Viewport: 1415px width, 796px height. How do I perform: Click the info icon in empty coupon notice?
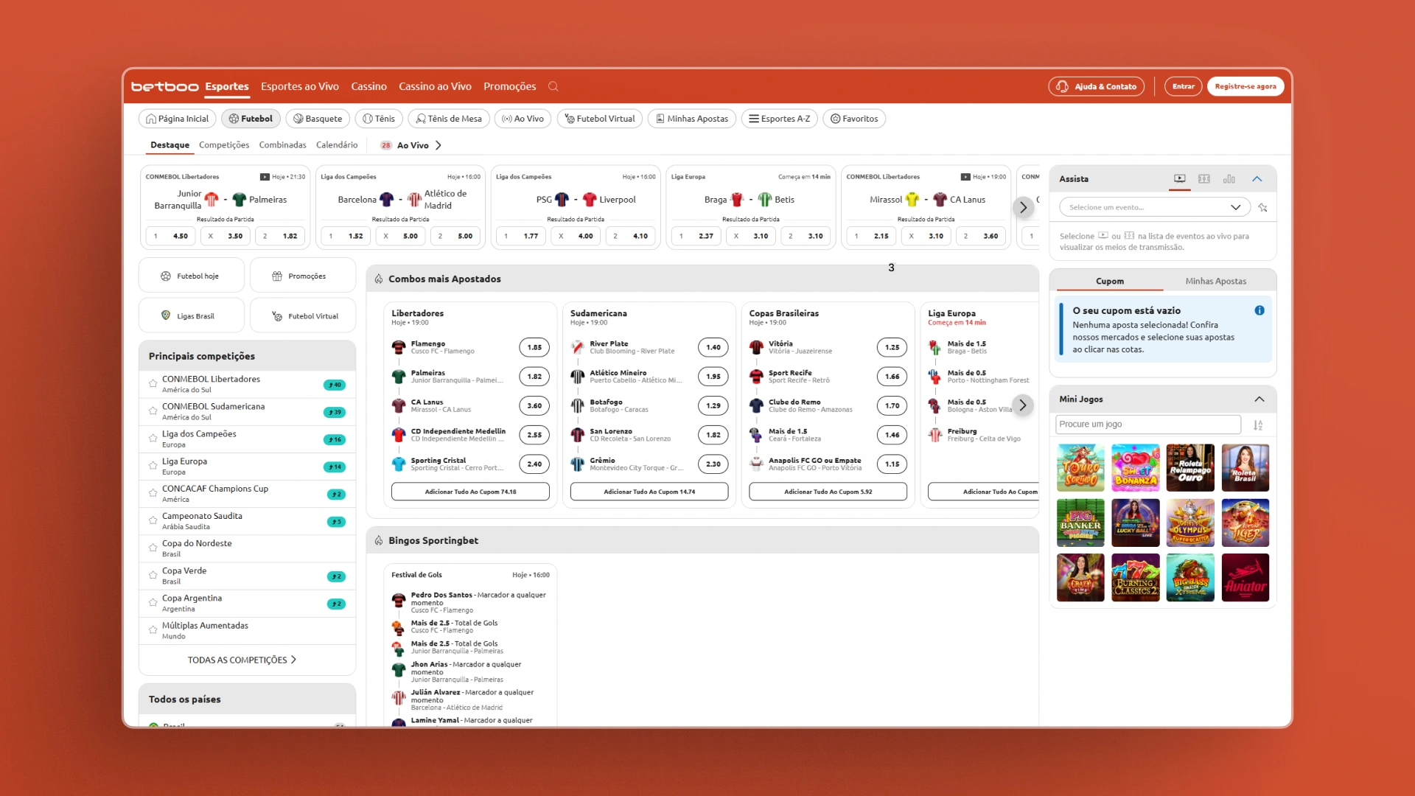[1259, 310]
